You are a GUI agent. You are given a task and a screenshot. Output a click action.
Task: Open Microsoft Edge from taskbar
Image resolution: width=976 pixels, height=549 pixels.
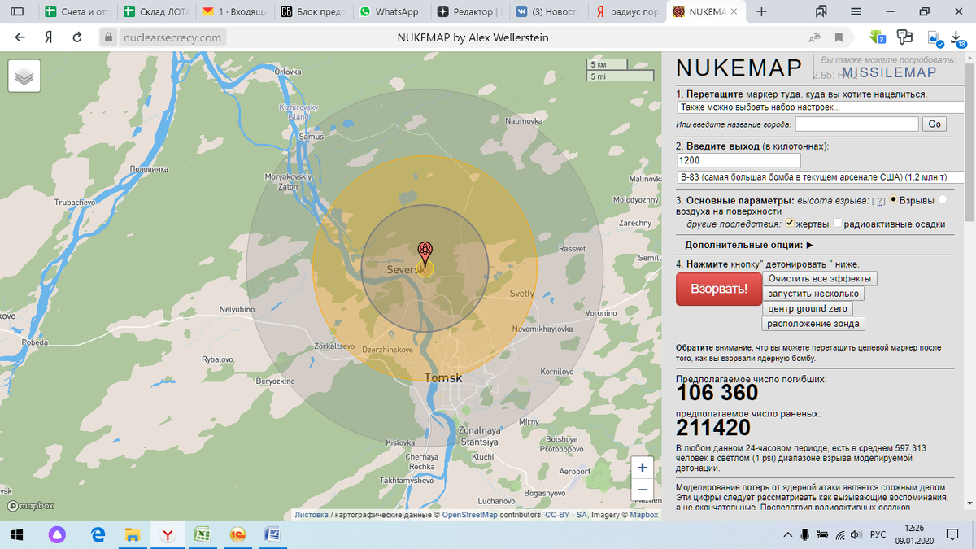pyautogui.click(x=98, y=534)
